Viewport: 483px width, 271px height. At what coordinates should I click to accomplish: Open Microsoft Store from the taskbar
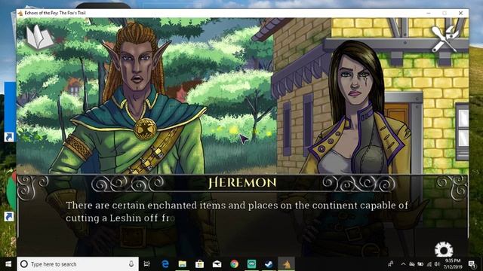(199, 264)
